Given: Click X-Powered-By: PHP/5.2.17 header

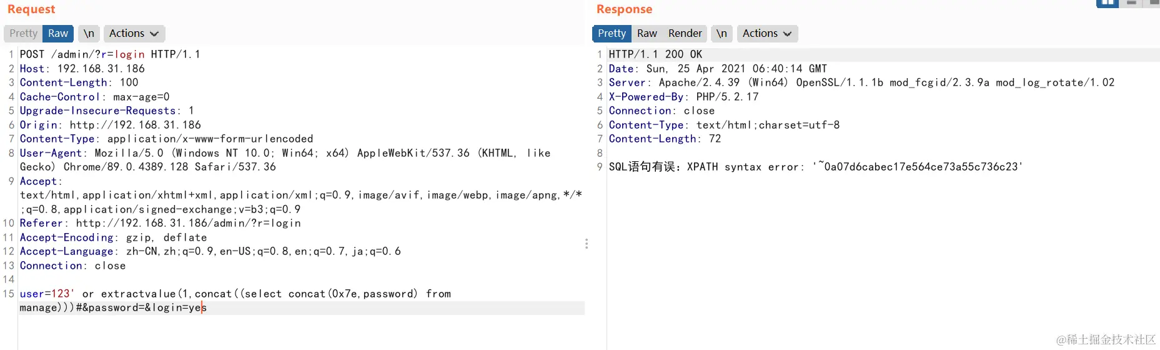Looking at the screenshot, I should tap(683, 97).
